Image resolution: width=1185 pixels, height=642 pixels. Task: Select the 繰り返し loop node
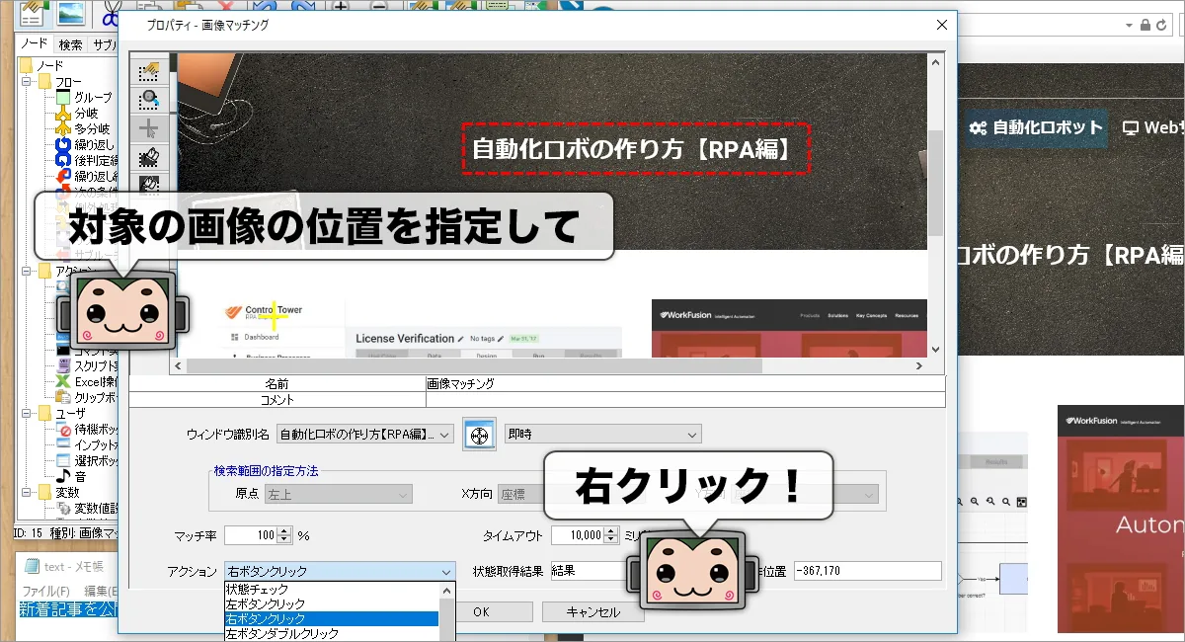click(84, 145)
